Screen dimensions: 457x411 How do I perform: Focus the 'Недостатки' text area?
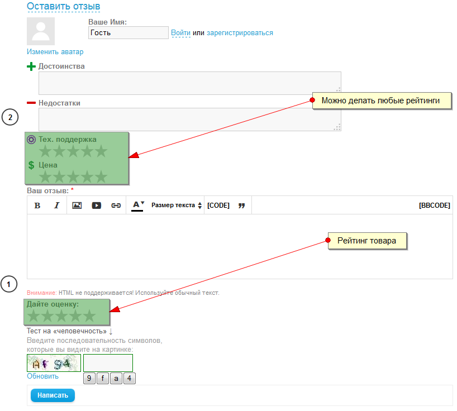pos(190,120)
